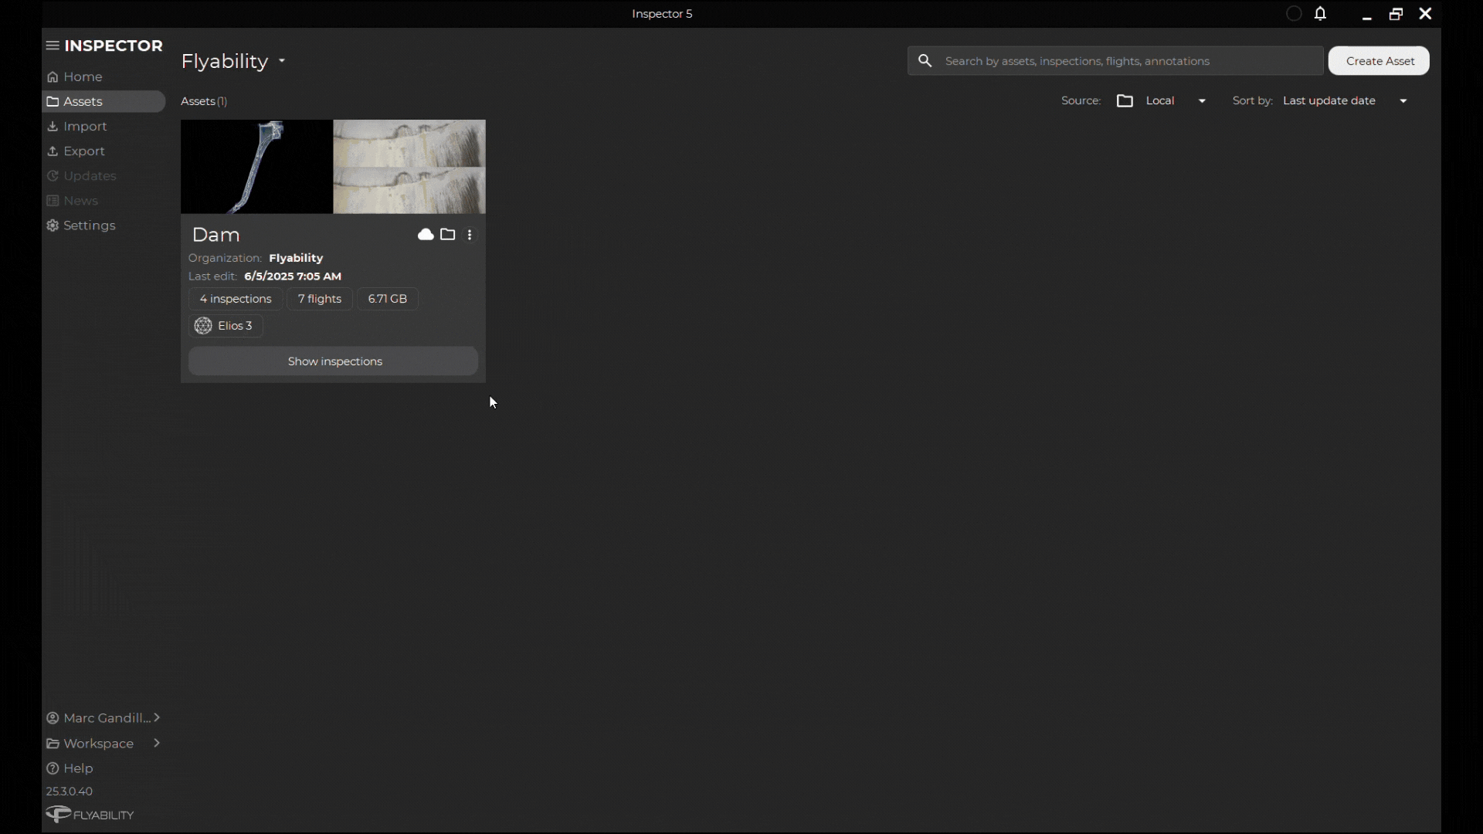The width and height of the screenshot is (1483, 834).
Task: Click the hamburger menu icon beside INSPECTOR
Action: click(x=53, y=46)
